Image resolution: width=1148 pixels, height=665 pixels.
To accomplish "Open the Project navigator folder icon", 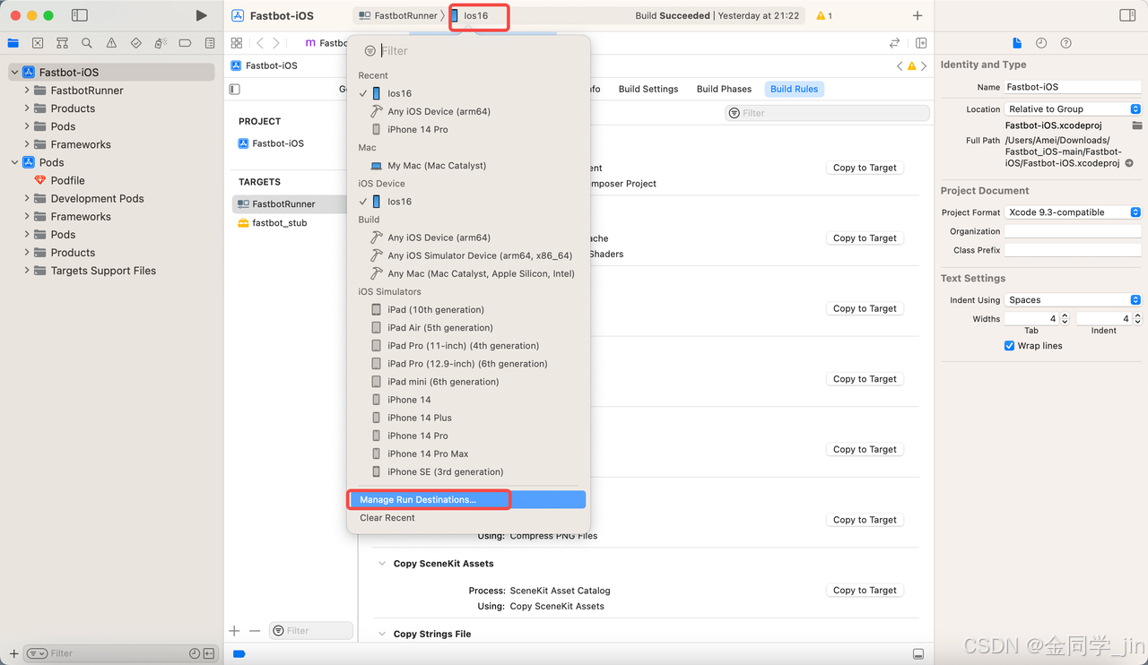I will pyautogui.click(x=13, y=42).
